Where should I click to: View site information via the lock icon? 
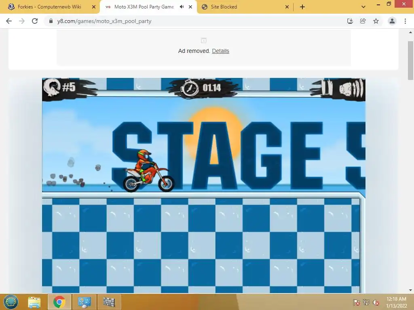(x=51, y=21)
